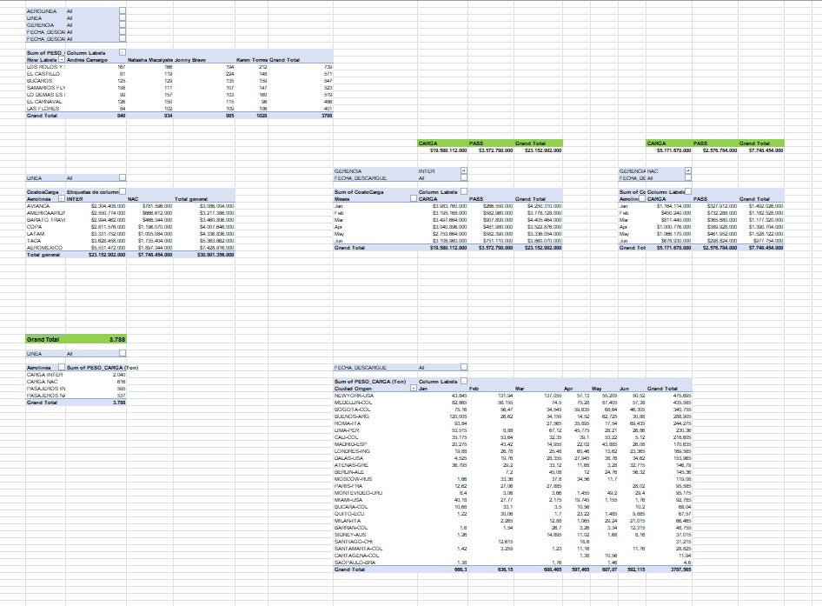Screen dimensions: 822x606
Task: Select the QUITO-ECU row label
Action: pyautogui.click(x=349, y=514)
